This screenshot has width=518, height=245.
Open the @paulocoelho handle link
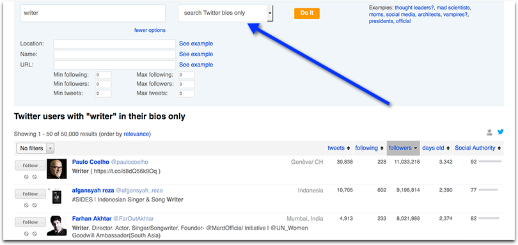pos(129,162)
